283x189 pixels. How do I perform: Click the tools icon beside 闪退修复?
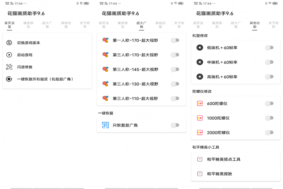9,67
